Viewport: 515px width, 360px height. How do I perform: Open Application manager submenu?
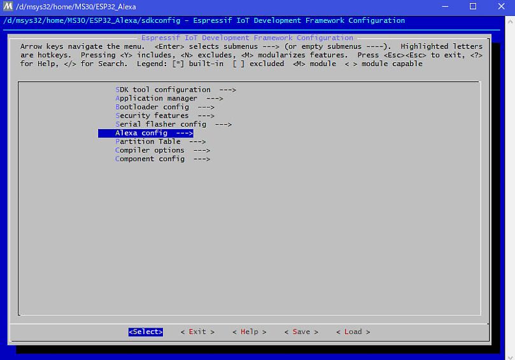(x=169, y=98)
